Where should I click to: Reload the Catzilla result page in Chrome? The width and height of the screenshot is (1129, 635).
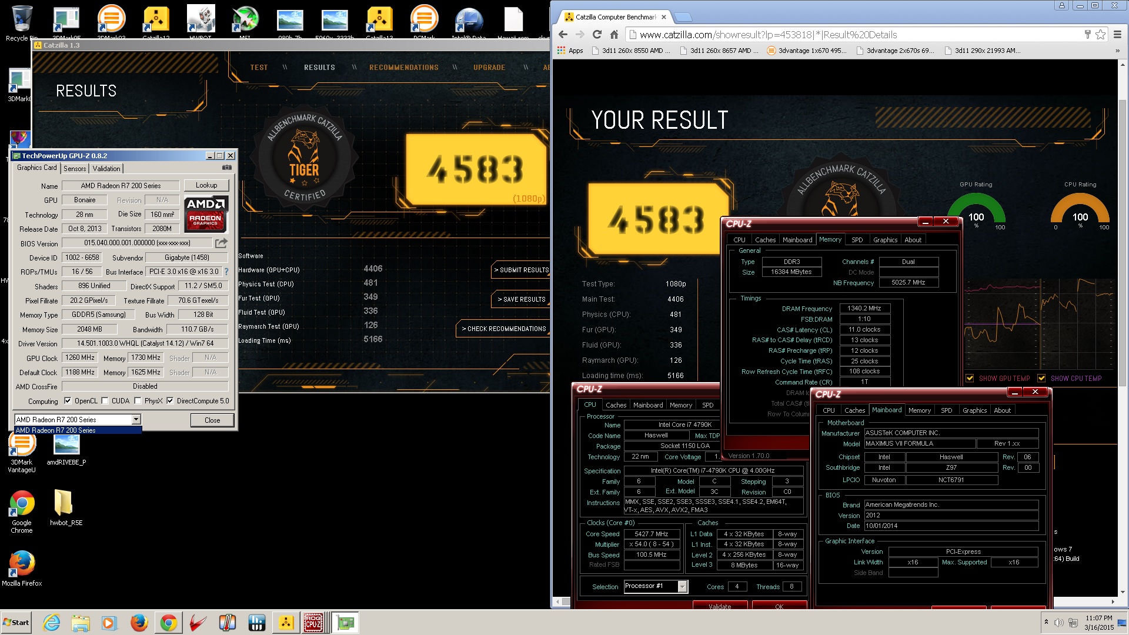[597, 35]
